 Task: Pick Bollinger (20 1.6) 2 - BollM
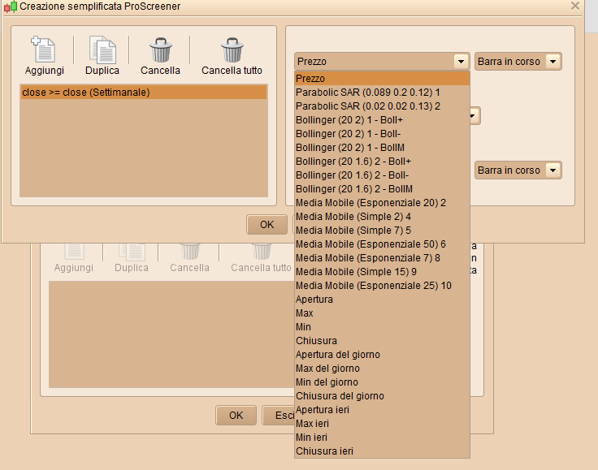point(382,189)
